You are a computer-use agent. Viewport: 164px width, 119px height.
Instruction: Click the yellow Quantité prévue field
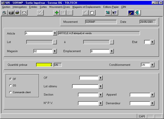(44, 65)
